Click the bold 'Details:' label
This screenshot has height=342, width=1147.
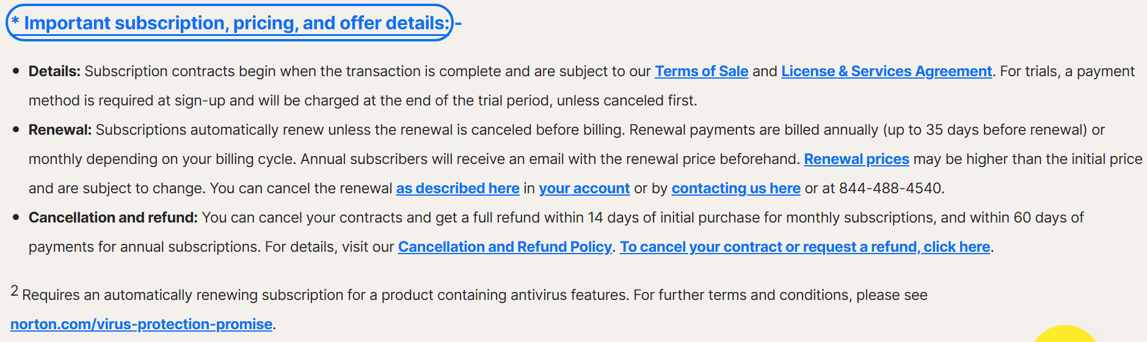tap(54, 71)
